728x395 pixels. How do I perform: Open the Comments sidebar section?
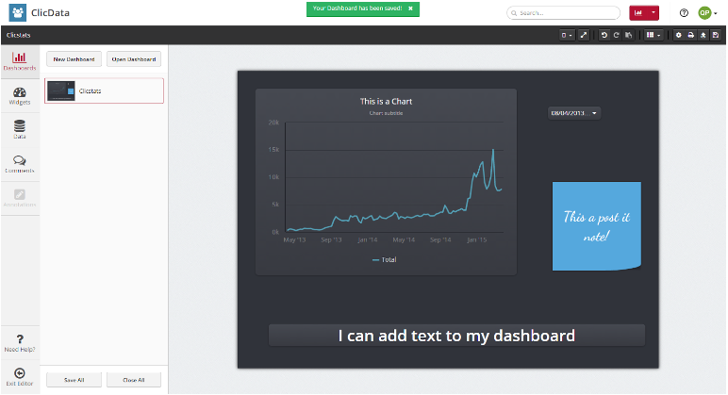pos(20,164)
